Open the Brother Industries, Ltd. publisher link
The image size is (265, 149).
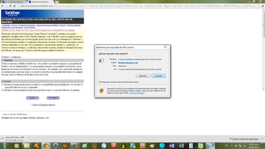point(128,62)
